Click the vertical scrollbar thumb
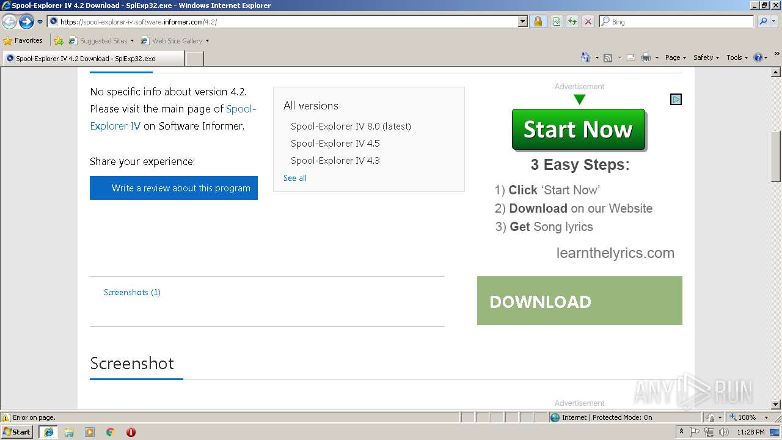The height and width of the screenshot is (440, 782). tap(776, 156)
